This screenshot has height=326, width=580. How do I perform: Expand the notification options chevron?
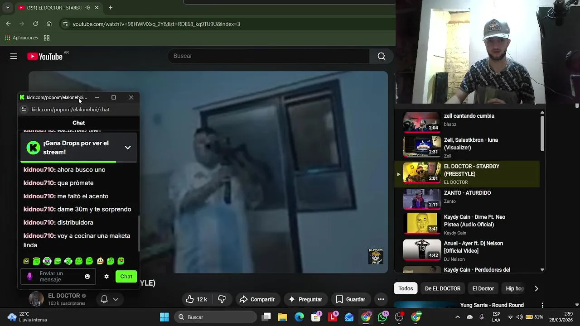click(x=116, y=299)
